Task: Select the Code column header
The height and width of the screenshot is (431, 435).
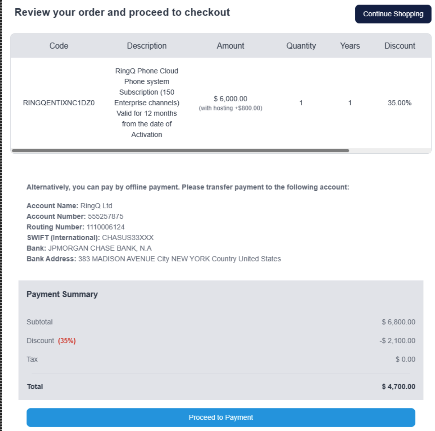Action: [x=59, y=46]
